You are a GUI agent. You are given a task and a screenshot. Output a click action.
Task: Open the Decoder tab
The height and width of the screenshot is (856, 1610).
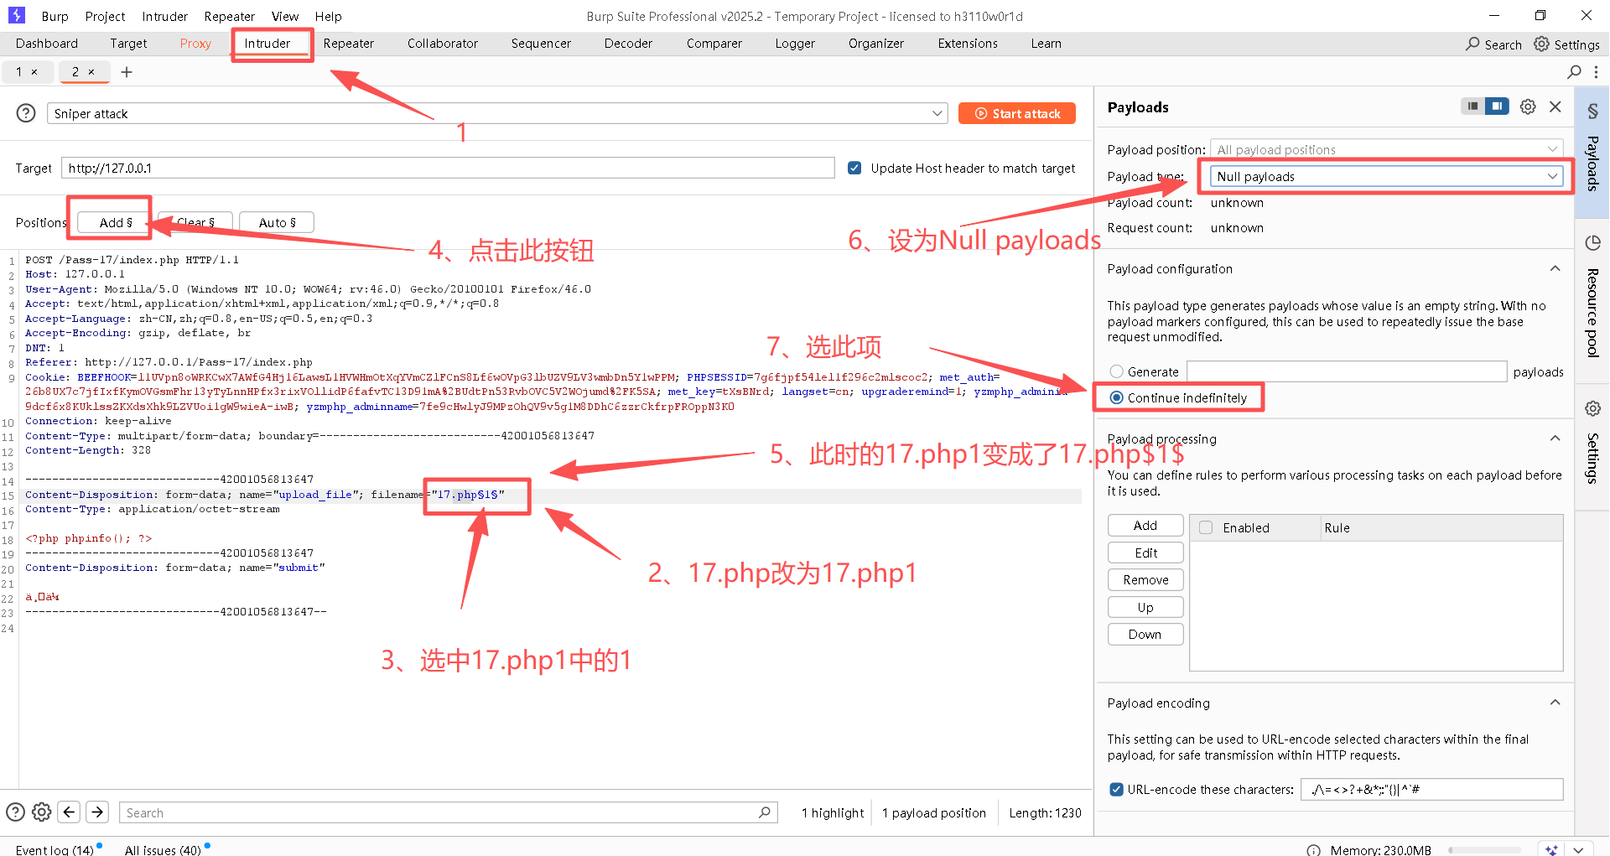tap(628, 44)
